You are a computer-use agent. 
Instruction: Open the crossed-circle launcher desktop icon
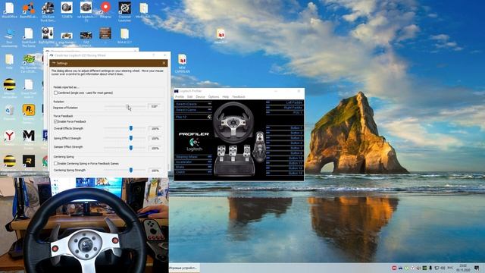click(124, 8)
